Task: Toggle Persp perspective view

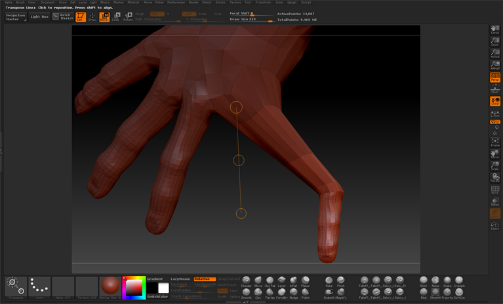Action: pyautogui.click(x=494, y=77)
